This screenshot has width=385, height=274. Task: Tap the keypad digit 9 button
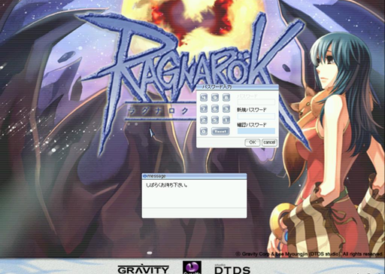pyautogui.click(x=215, y=97)
